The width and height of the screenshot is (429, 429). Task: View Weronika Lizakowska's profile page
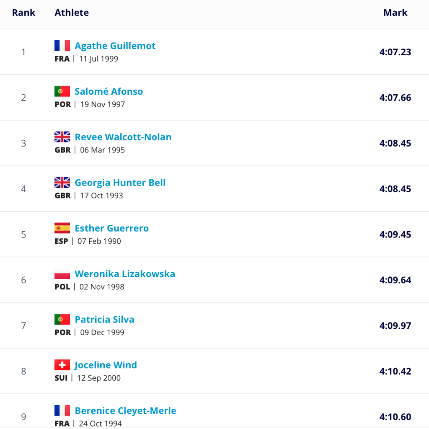click(125, 274)
